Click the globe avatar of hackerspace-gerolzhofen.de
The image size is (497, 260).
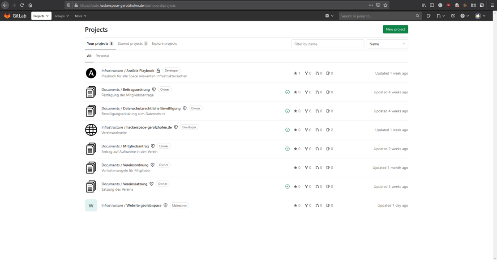(x=91, y=130)
